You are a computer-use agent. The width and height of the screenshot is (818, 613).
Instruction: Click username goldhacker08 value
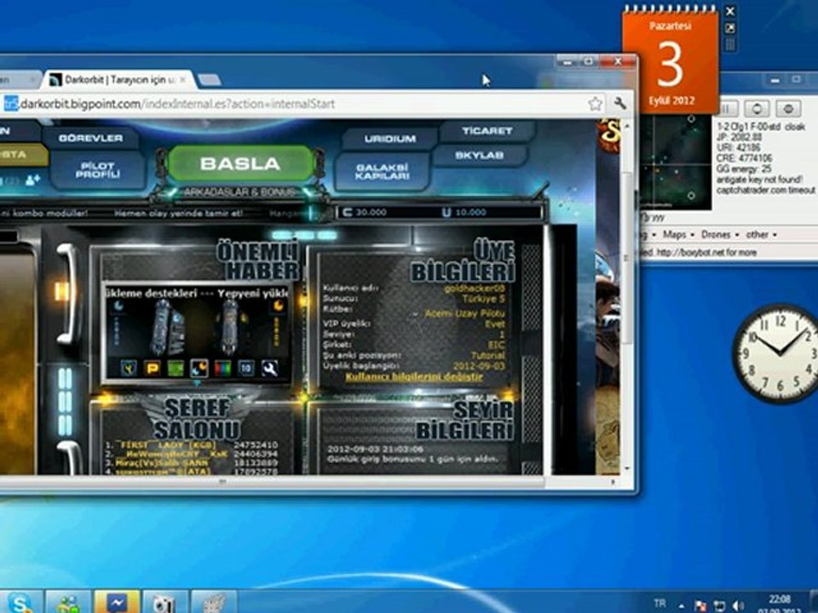(475, 289)
